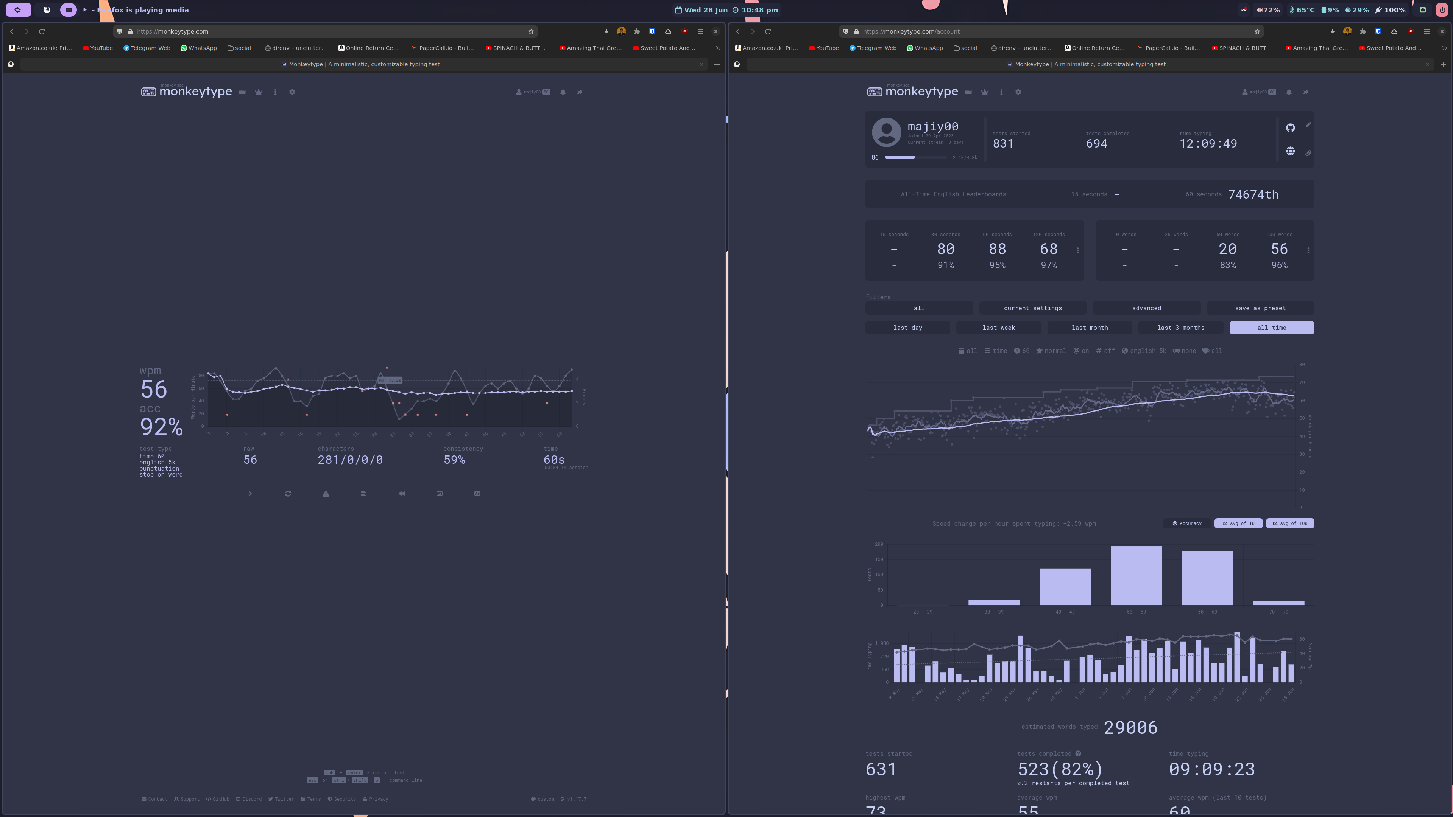The height and width of the screenshot is (817, 1453).
Task: Click practice missed words warning icon
Action: pyautogui.click(x=326, y=494)
